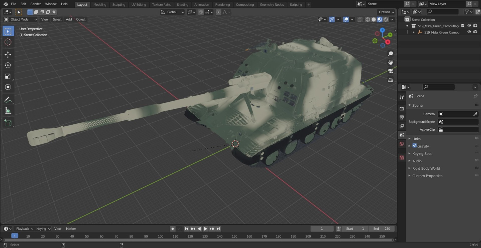Open the Tool properties tab
481x248 pixels.
point(402,97)
